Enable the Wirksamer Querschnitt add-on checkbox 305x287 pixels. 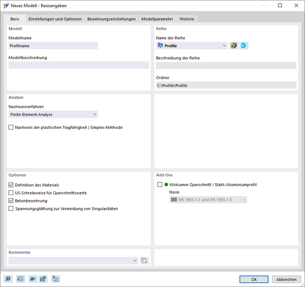(160, 185)
